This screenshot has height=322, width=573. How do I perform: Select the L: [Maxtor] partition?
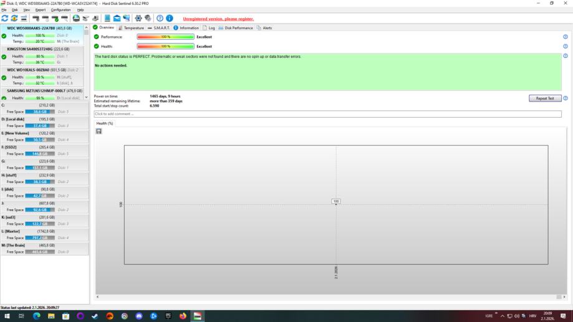coord(44,234)
